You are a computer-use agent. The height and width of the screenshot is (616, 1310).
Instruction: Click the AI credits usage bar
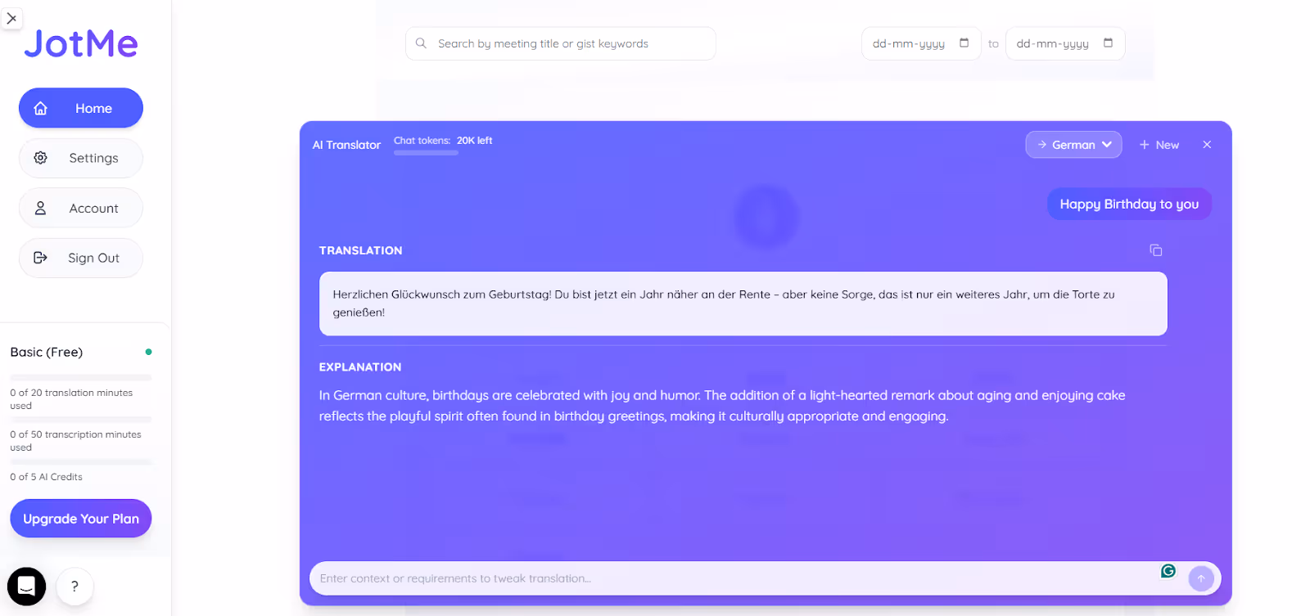81,462
